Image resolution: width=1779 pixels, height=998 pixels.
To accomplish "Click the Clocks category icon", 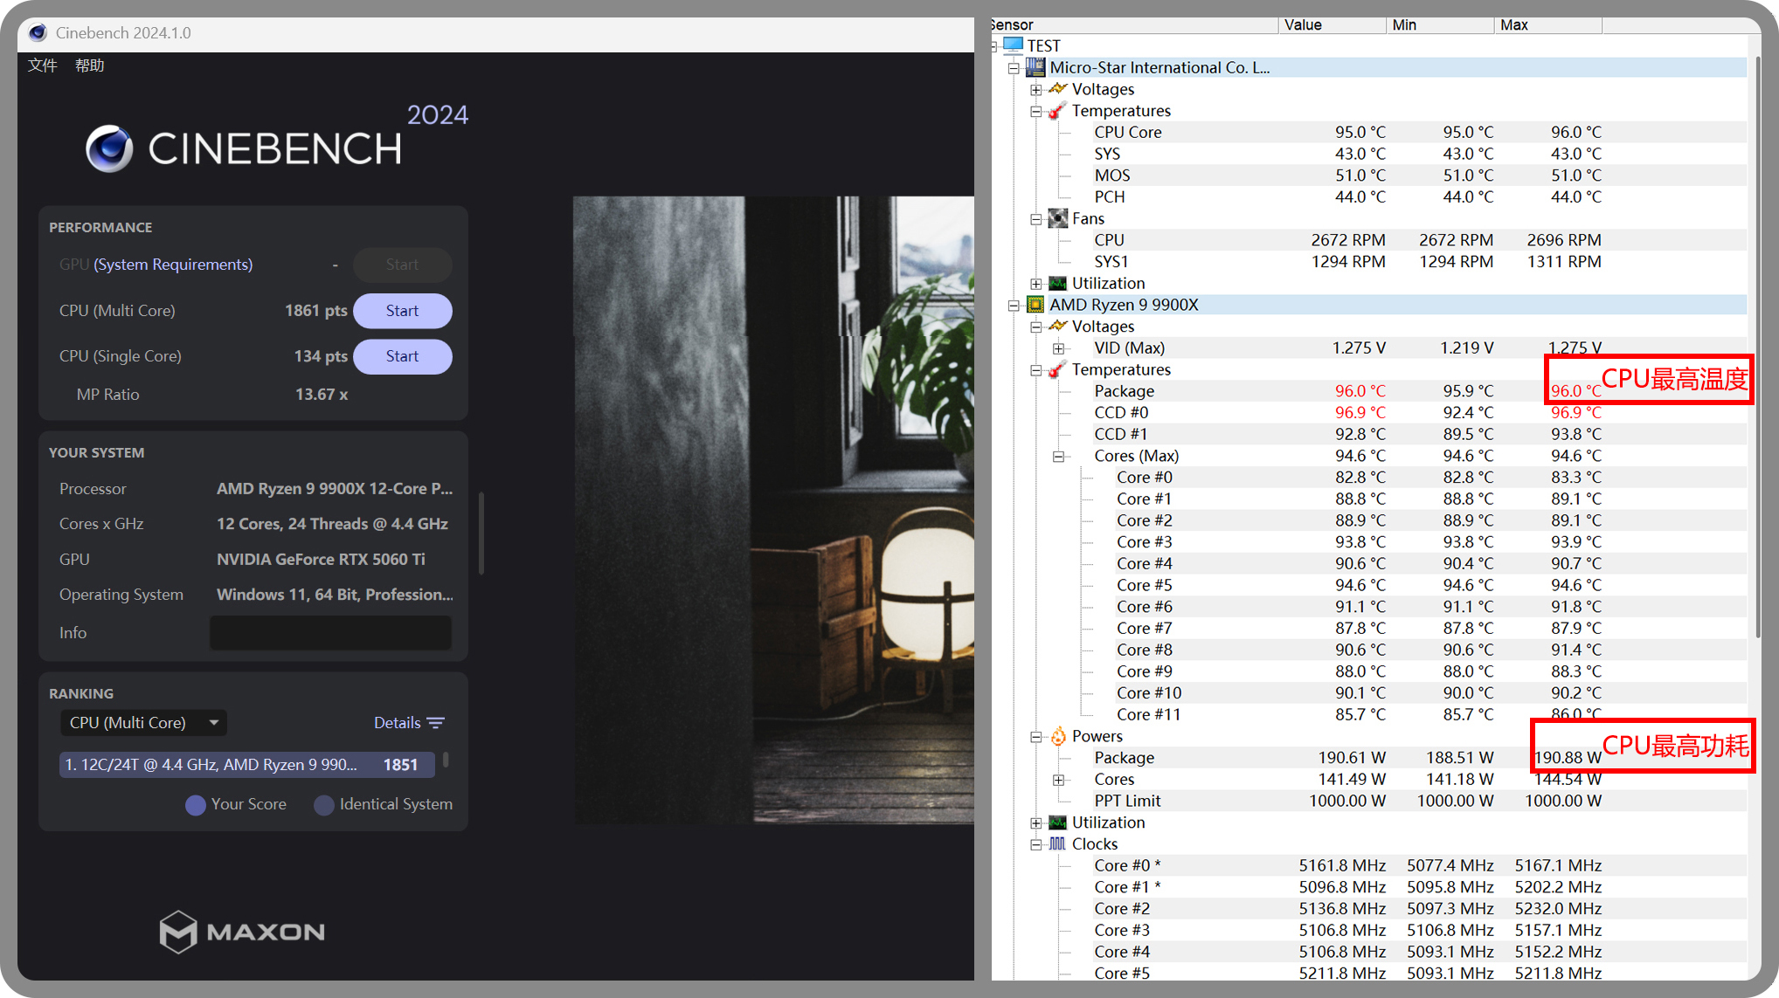I will click(x=1057, y=843).
